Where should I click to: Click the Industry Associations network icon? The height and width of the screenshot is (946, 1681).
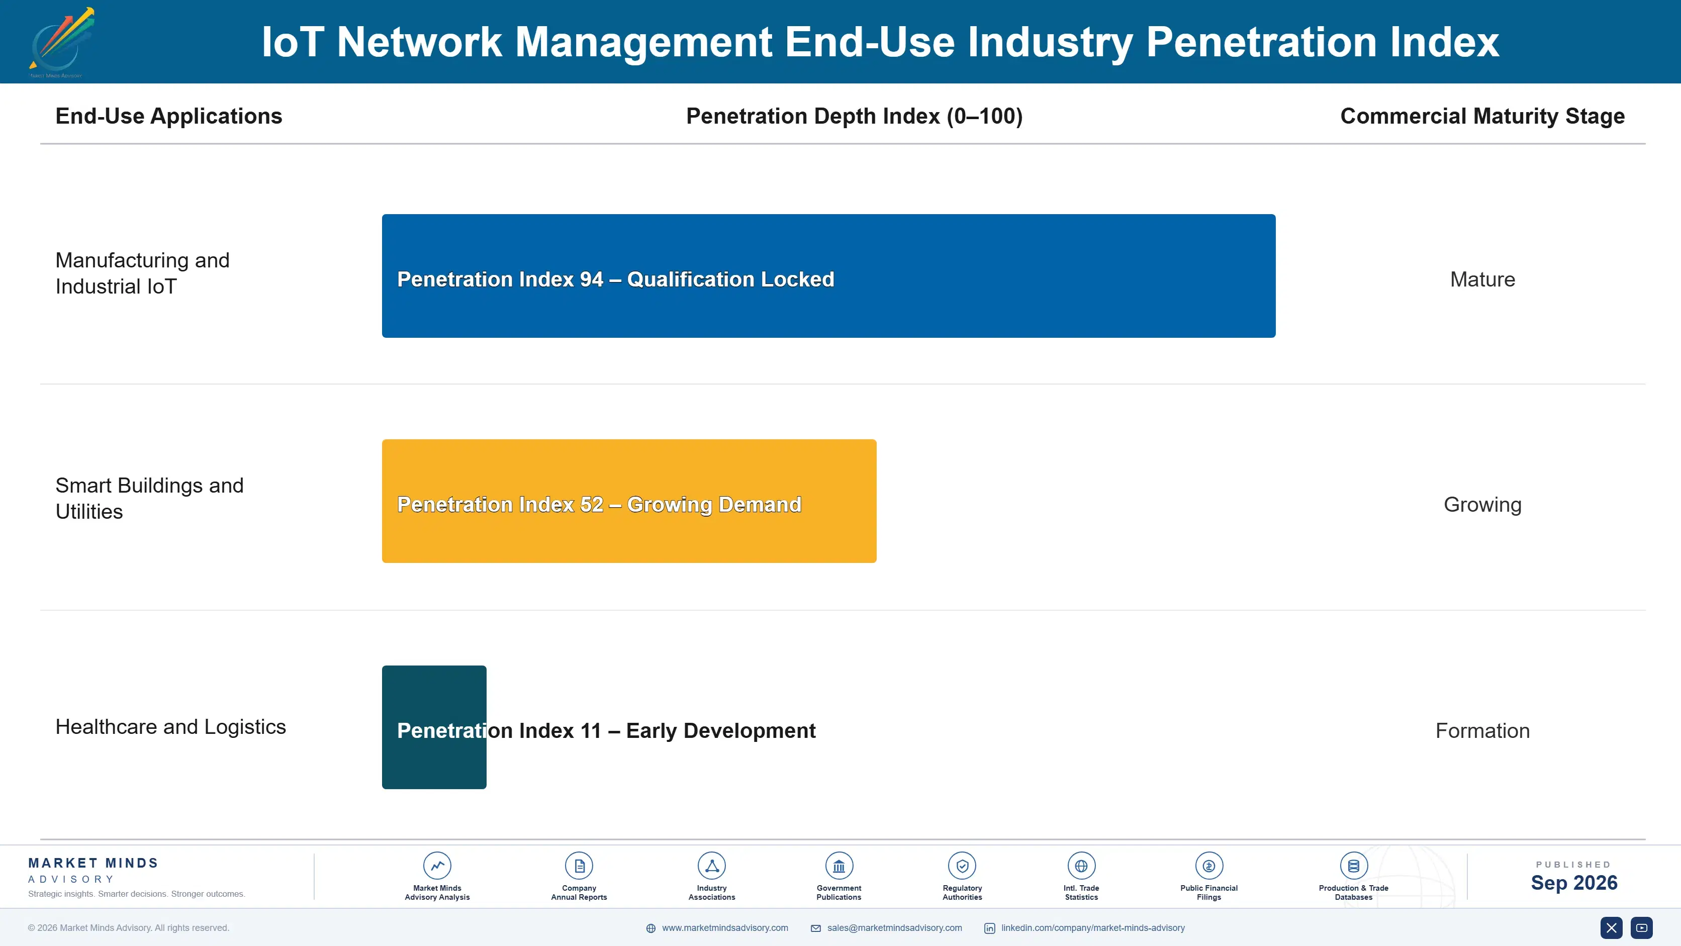pos(711,866)
